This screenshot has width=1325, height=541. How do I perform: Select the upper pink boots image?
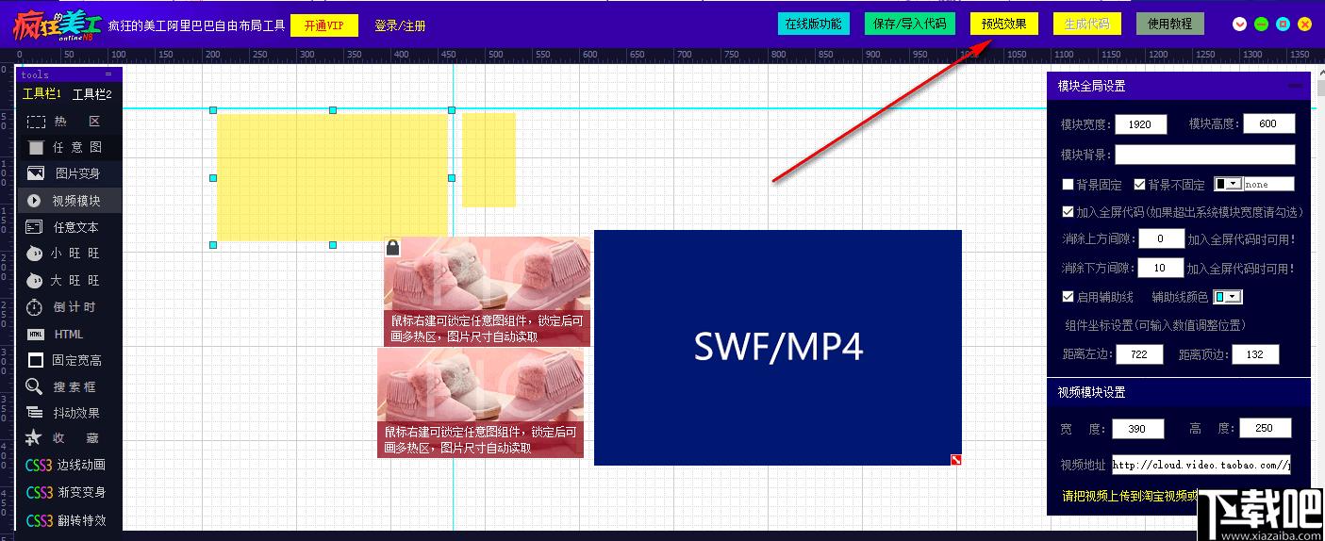[487, 291]
